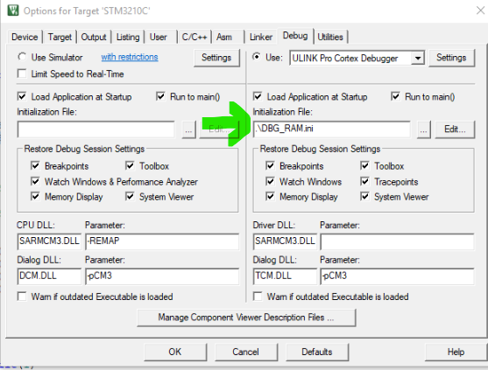Open the Asm tab

[224, 37]
